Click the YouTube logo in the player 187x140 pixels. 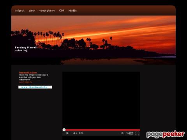[x=130, y=133]
